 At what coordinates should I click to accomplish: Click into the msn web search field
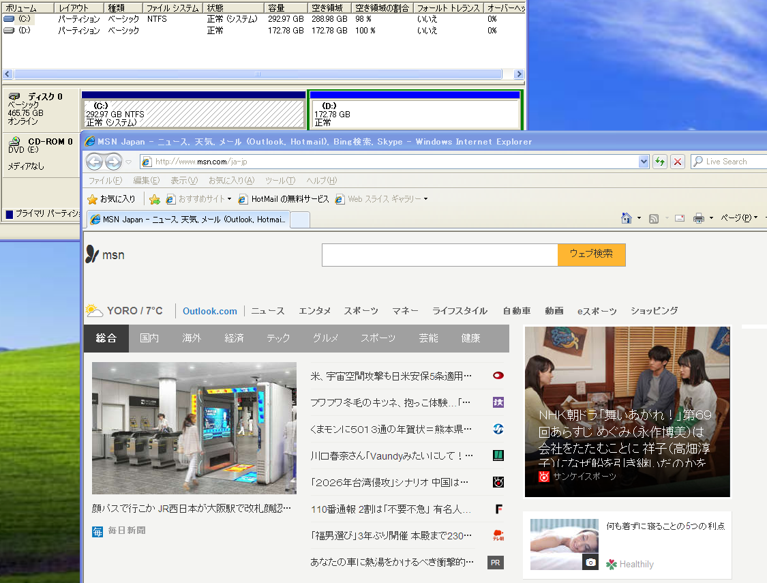[x=440, y=255]
